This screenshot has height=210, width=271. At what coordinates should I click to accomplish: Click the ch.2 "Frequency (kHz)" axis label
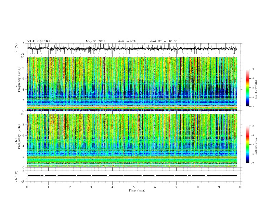pyautogui.click(x=18, y=136)
